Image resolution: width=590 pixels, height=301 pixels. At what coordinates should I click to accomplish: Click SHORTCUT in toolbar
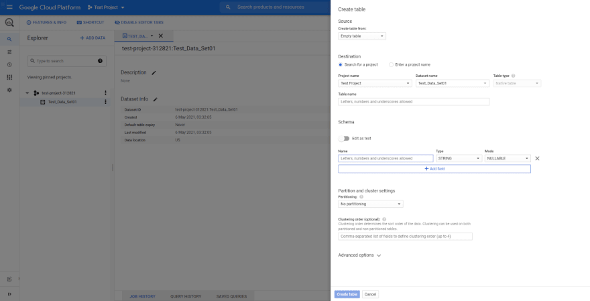coord(91,23)
